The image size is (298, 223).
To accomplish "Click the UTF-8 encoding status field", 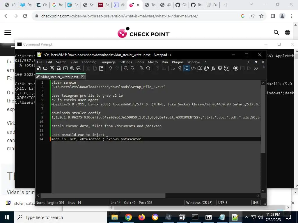I will point(223,202).
